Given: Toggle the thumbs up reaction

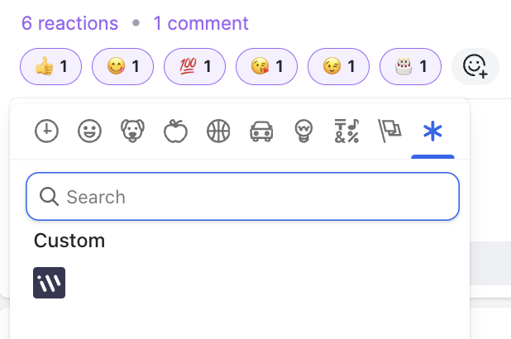Looking at the screenshot, I should (50, 66).
